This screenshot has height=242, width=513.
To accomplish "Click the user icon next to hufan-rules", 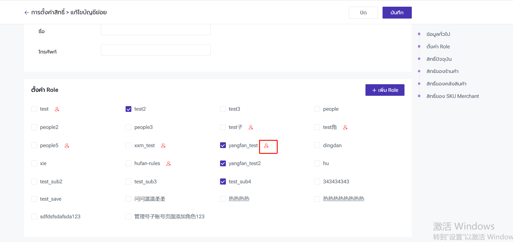I will 168,164.
